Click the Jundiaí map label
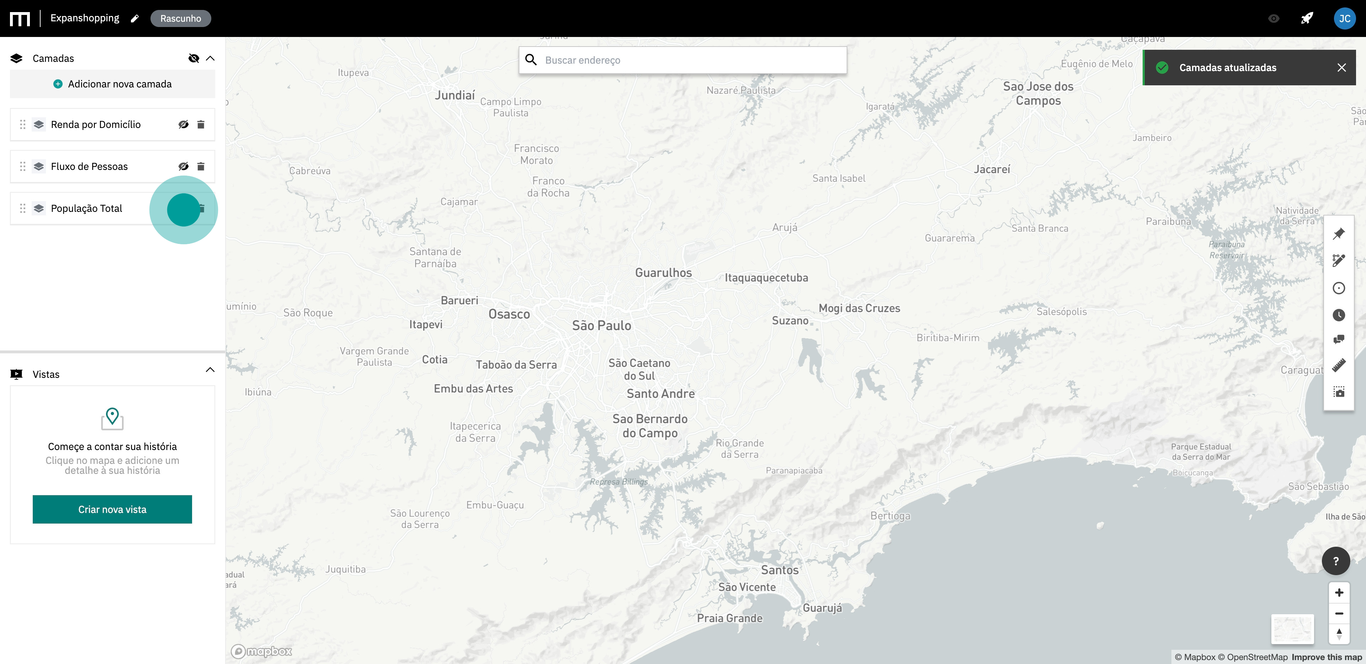 455,95
